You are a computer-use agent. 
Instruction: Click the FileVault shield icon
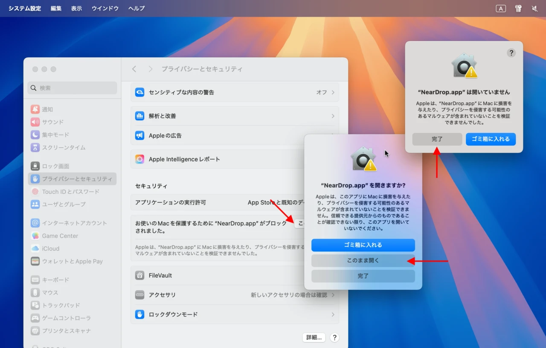[139, 275]
